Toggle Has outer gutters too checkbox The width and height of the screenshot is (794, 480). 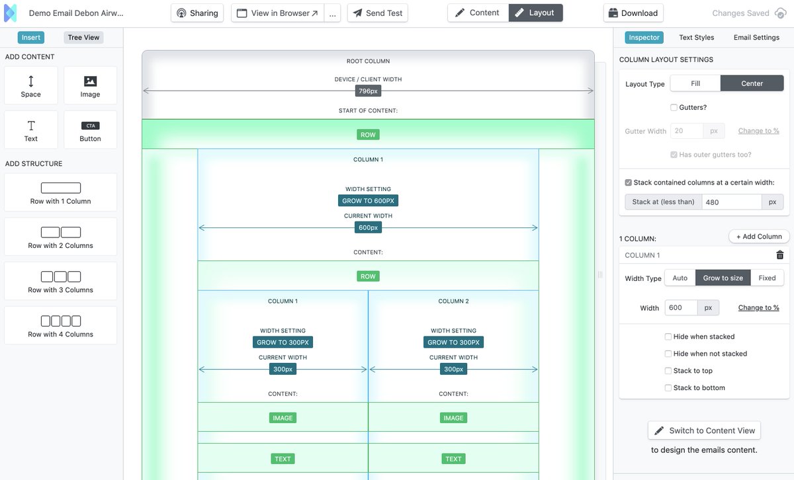pos(674,155)
